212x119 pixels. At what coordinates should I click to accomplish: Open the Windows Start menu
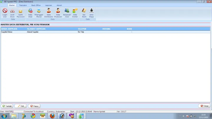click(x=4, y=116)
